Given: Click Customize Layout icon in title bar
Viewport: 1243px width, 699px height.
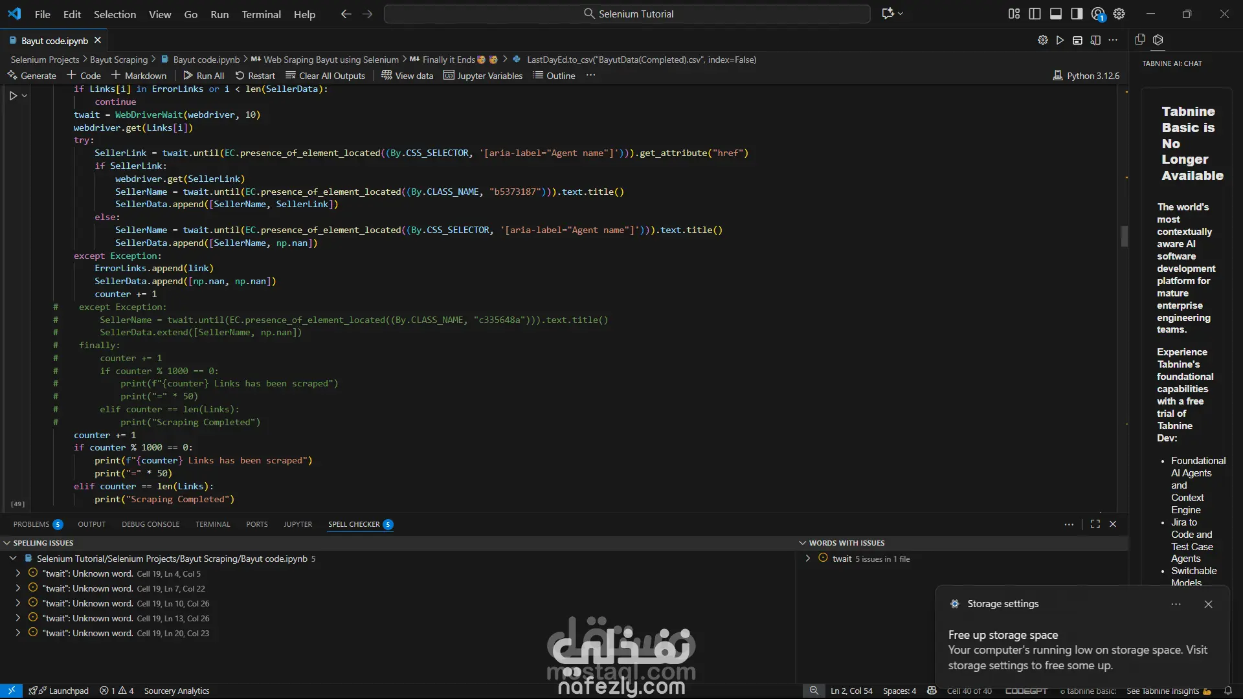Looking at the screenshot, I should [x=1014, y=14].
